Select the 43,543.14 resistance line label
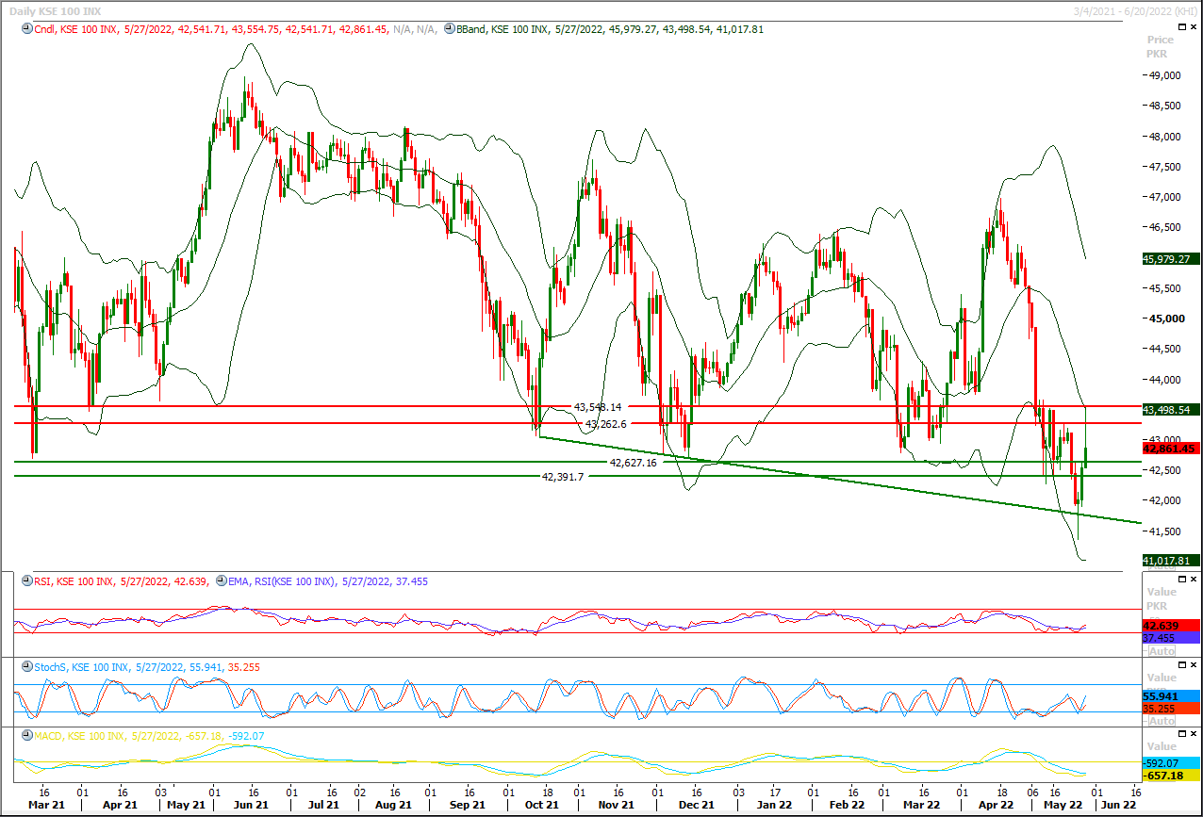The image size is (1203, 817). [598, 407]
